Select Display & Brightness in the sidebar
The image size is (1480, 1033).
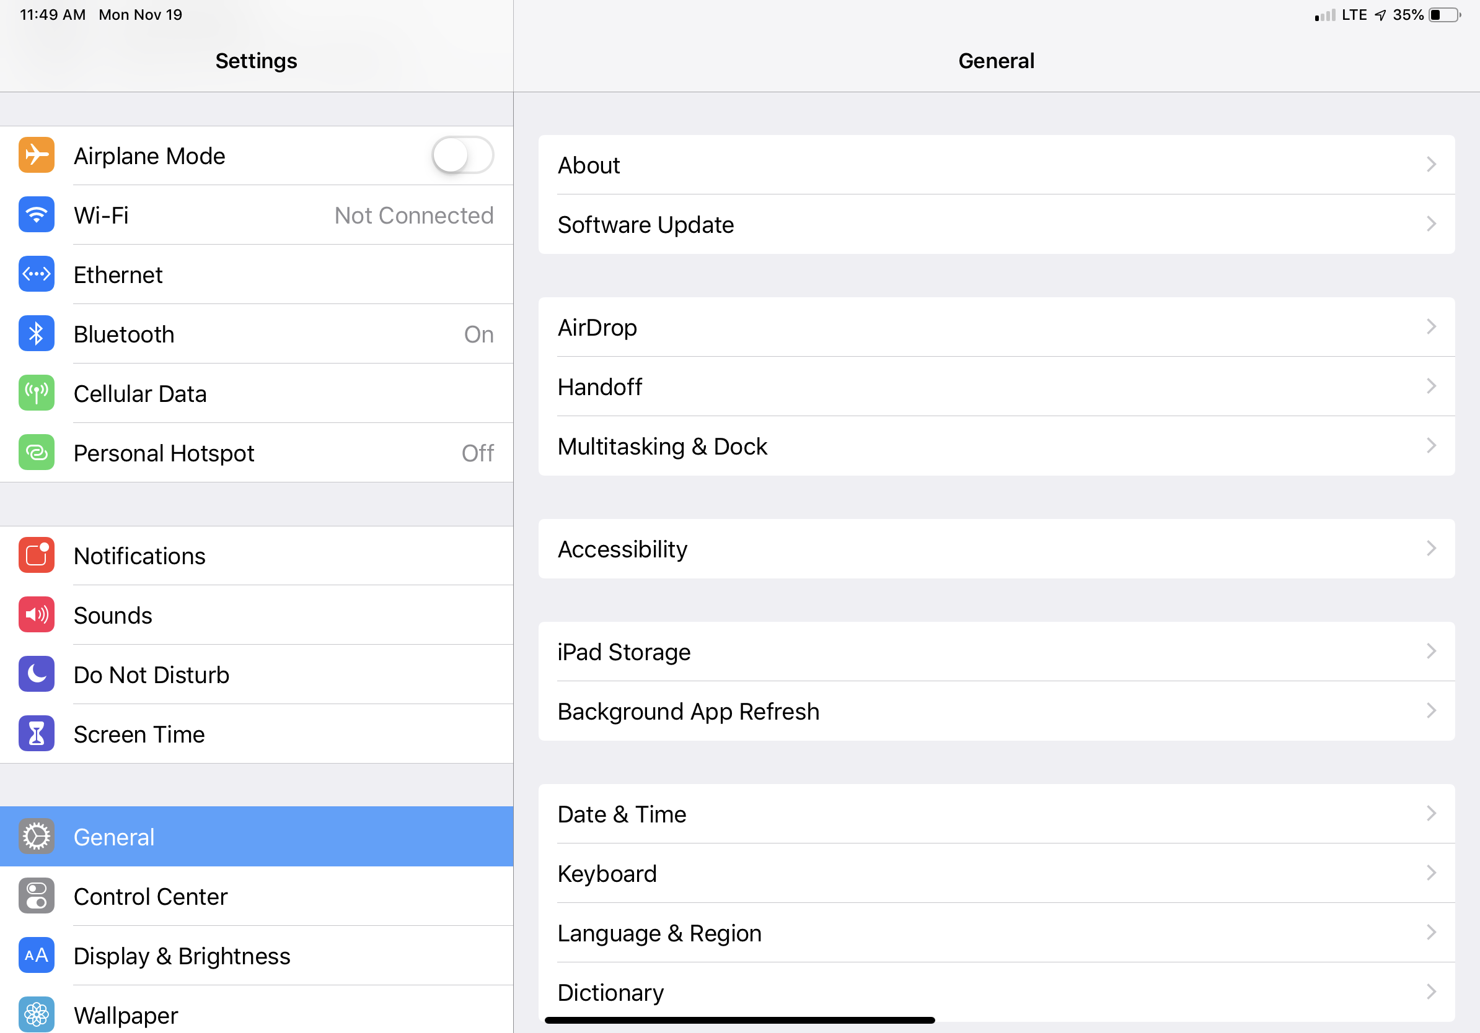pyautogui.click(x=257, y=955)
